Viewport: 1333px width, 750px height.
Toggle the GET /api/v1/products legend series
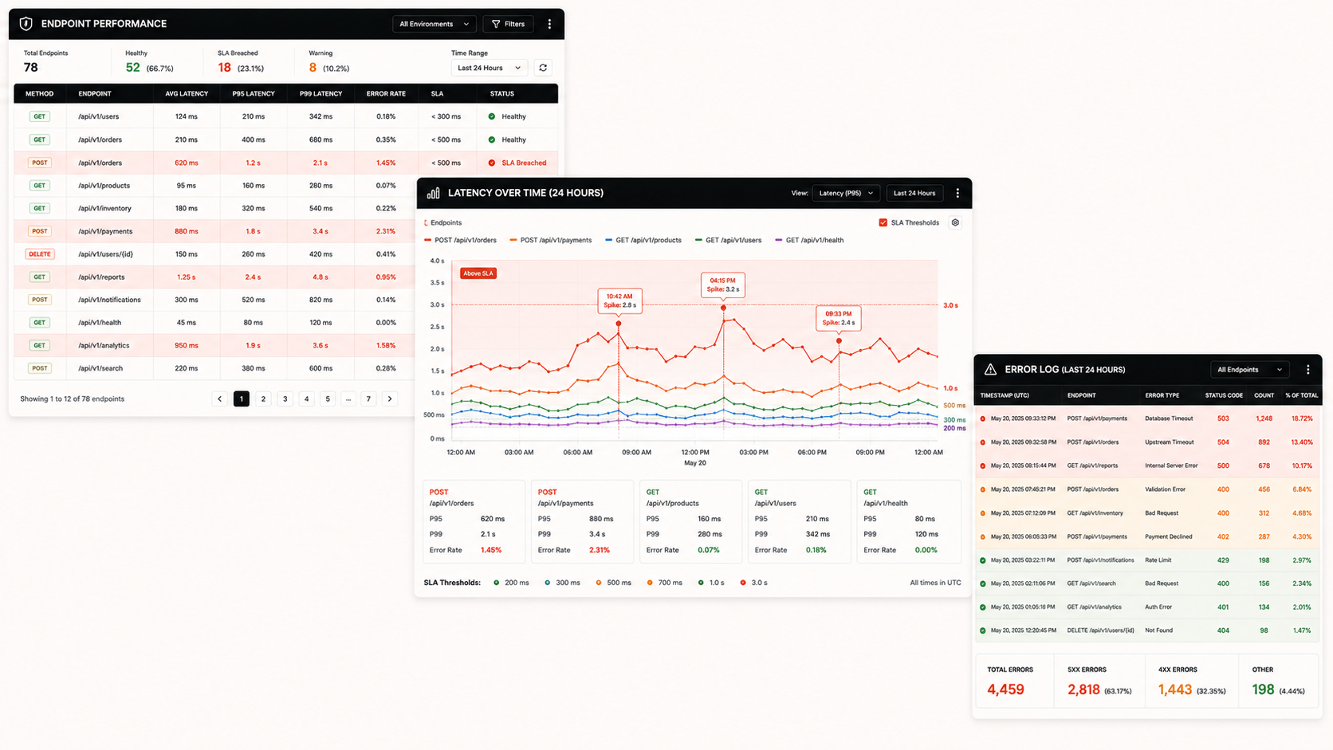pos(643,240)
